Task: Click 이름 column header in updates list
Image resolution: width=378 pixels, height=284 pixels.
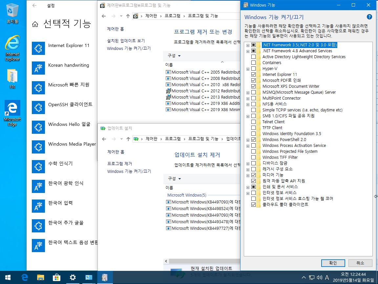Action: pyautogui.click(x=169, y=188)
